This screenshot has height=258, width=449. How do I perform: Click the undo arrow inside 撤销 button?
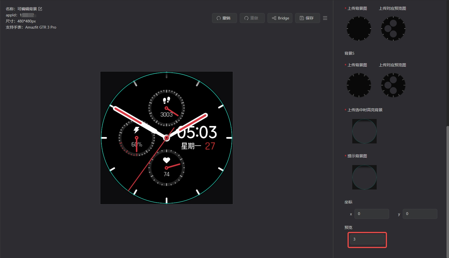tap(218, 18)
